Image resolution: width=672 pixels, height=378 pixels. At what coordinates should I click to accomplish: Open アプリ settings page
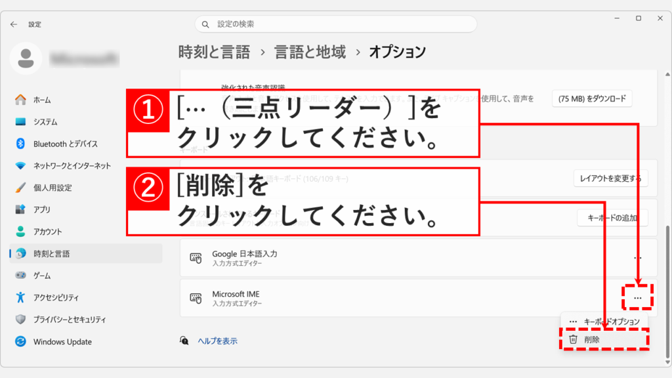[86, 209]
